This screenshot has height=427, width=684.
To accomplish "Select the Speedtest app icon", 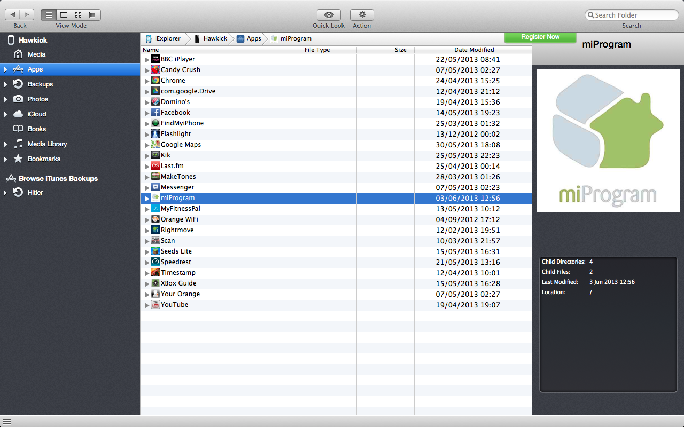I will [x=156, y=262].
